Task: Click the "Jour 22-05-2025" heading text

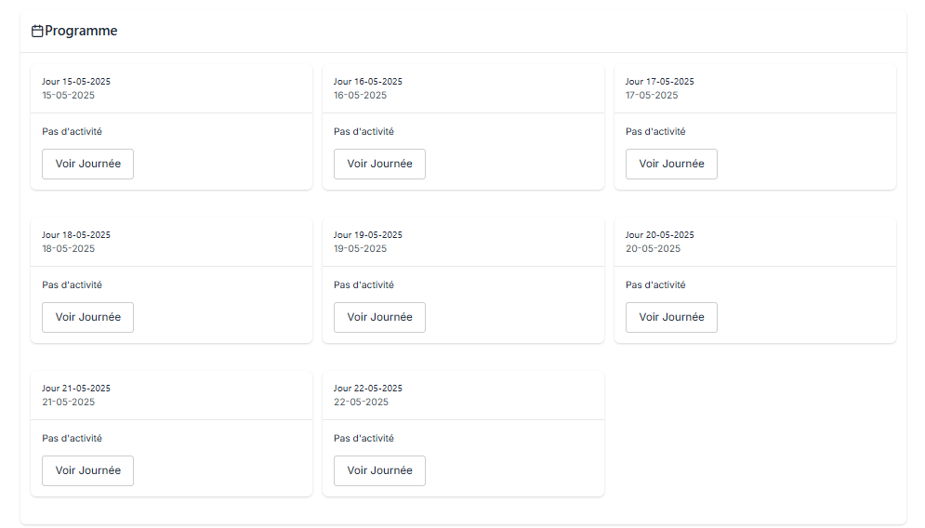Action: click(x=368, y=389)
